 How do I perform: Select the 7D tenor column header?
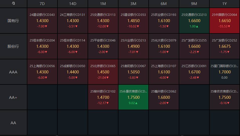42,4
